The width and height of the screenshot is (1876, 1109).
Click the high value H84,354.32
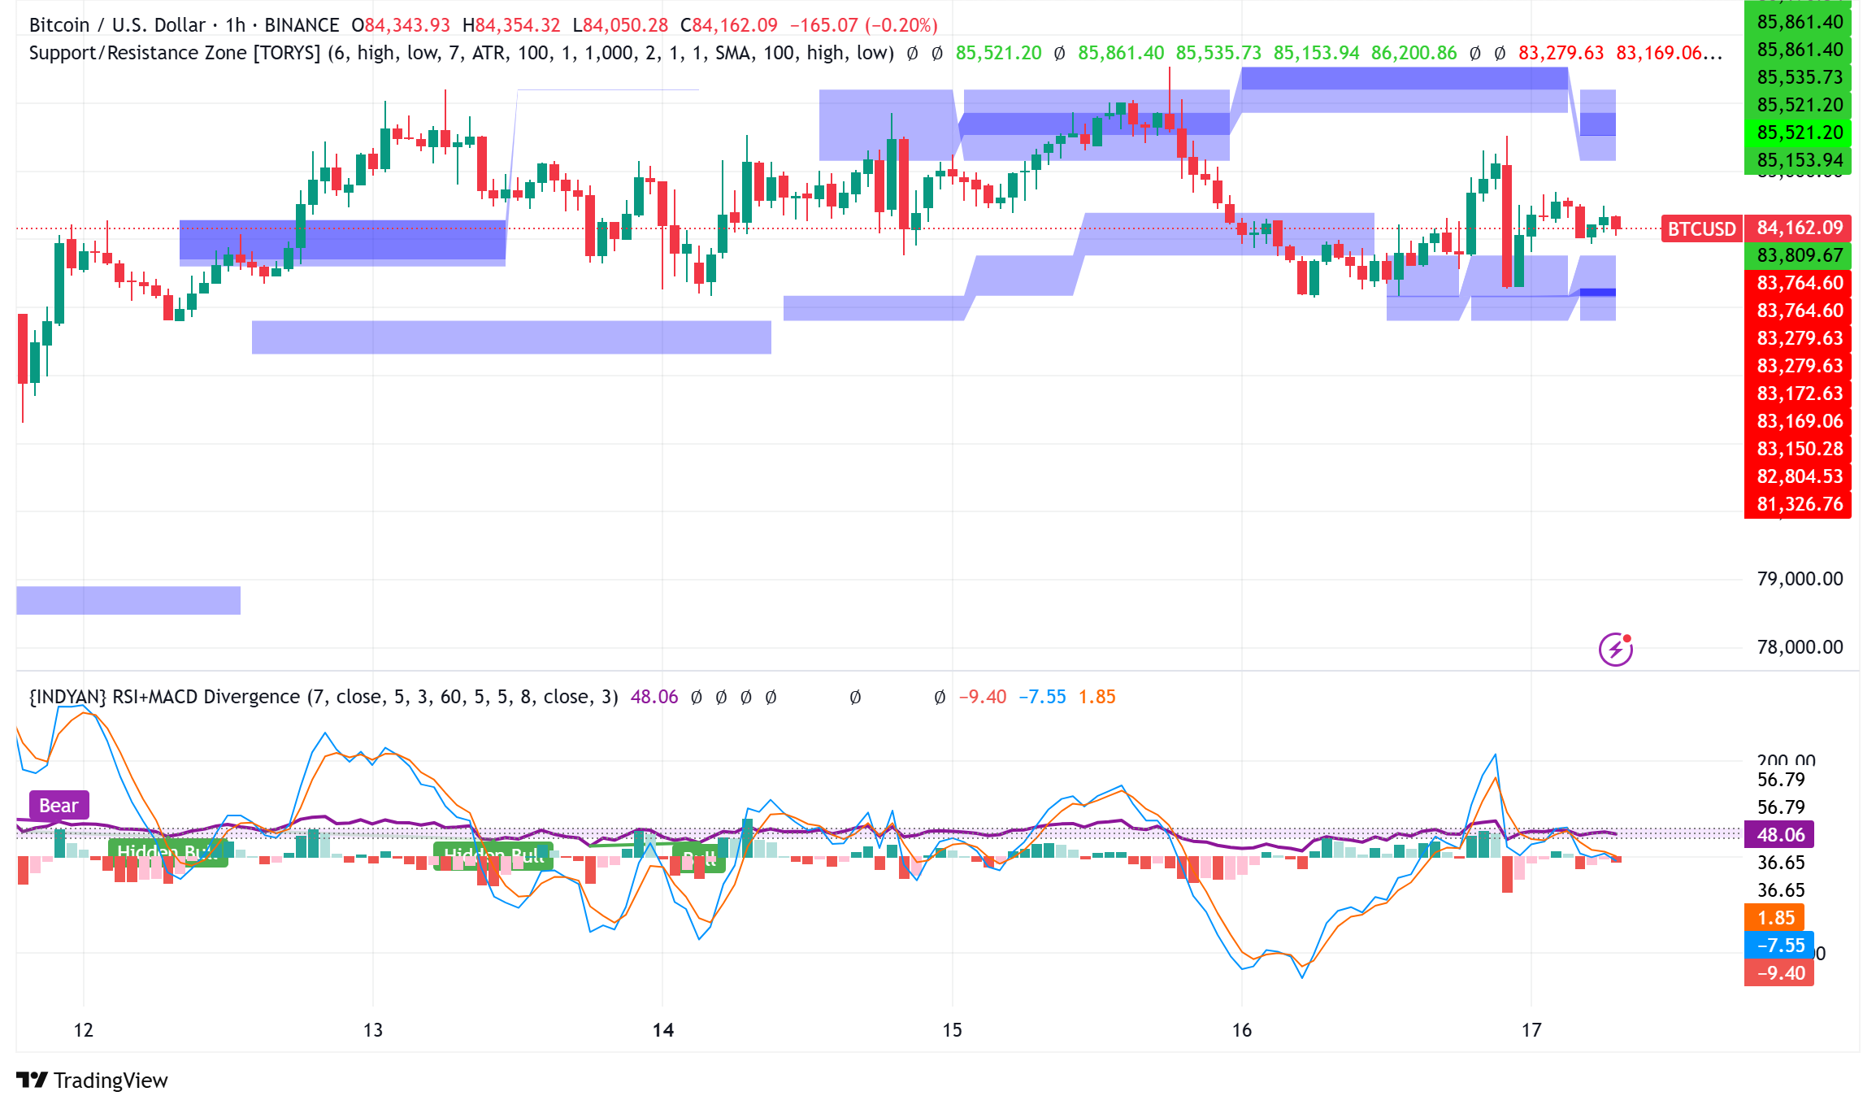[511, 25]
